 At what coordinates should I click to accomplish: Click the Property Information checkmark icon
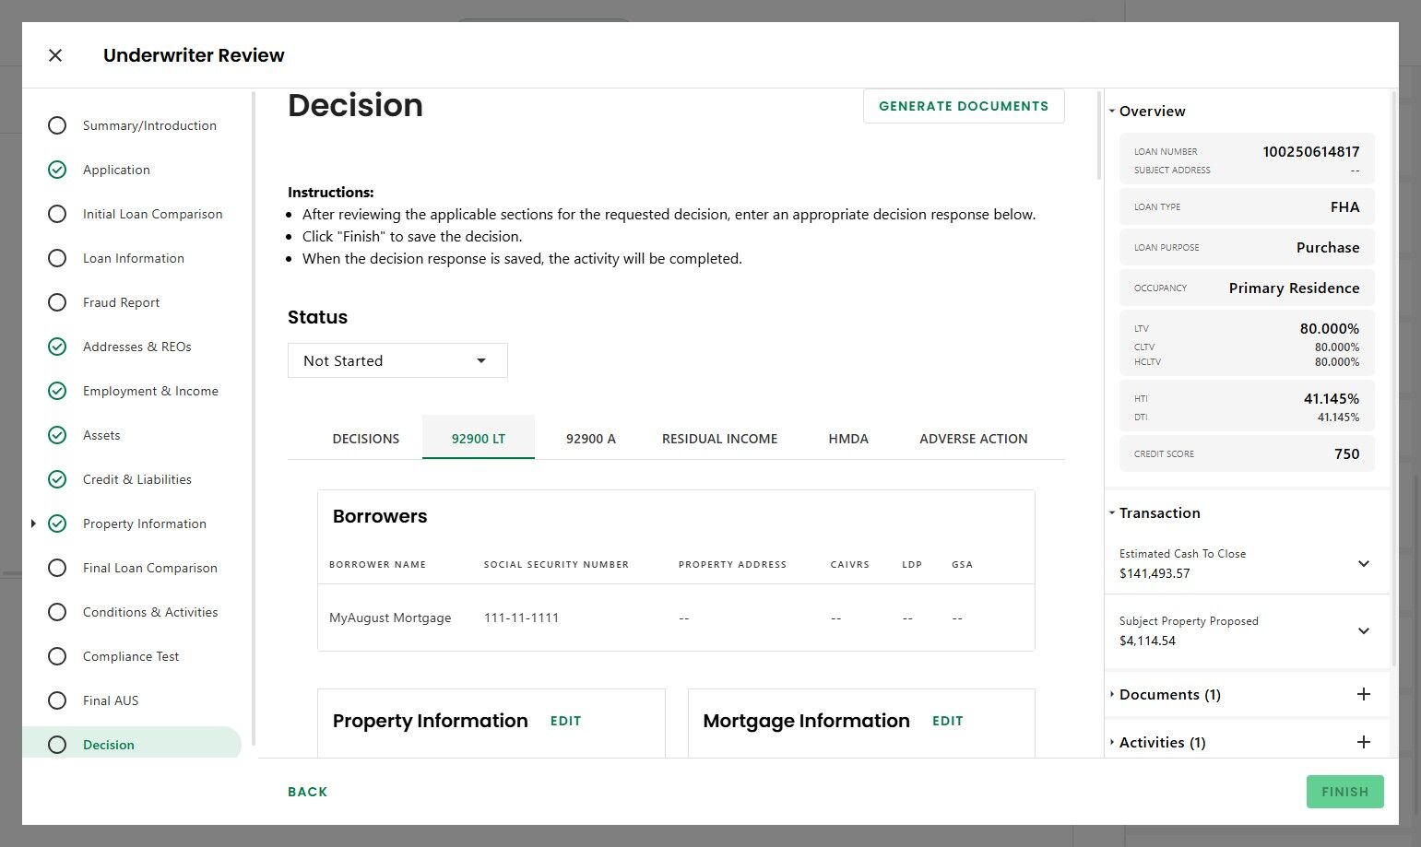57,523
